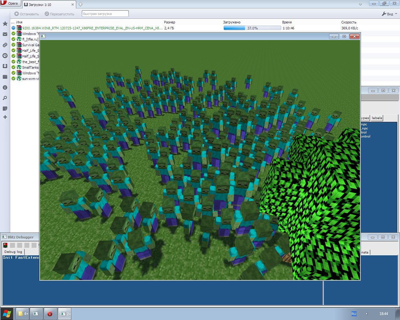
Task: Click the Быстрая загрузка quick download field
Action: tap(105, 14)
